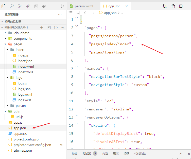This screenshot has width=191, height=159.
Task: Expand the 打开的编辑器 section
Action: [x=33, y=22]
